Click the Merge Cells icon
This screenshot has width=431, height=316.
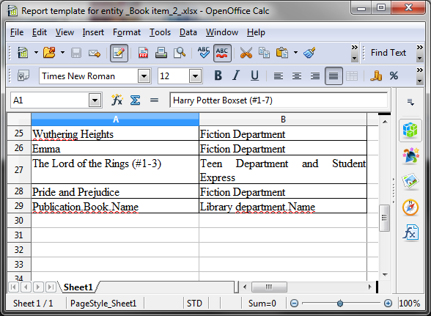pos(352,76)
